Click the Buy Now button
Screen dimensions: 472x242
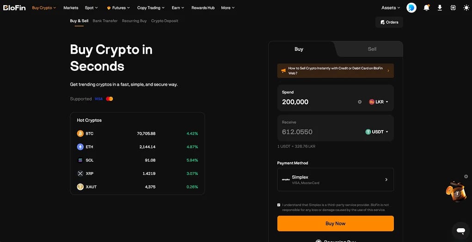coord(335,223)
